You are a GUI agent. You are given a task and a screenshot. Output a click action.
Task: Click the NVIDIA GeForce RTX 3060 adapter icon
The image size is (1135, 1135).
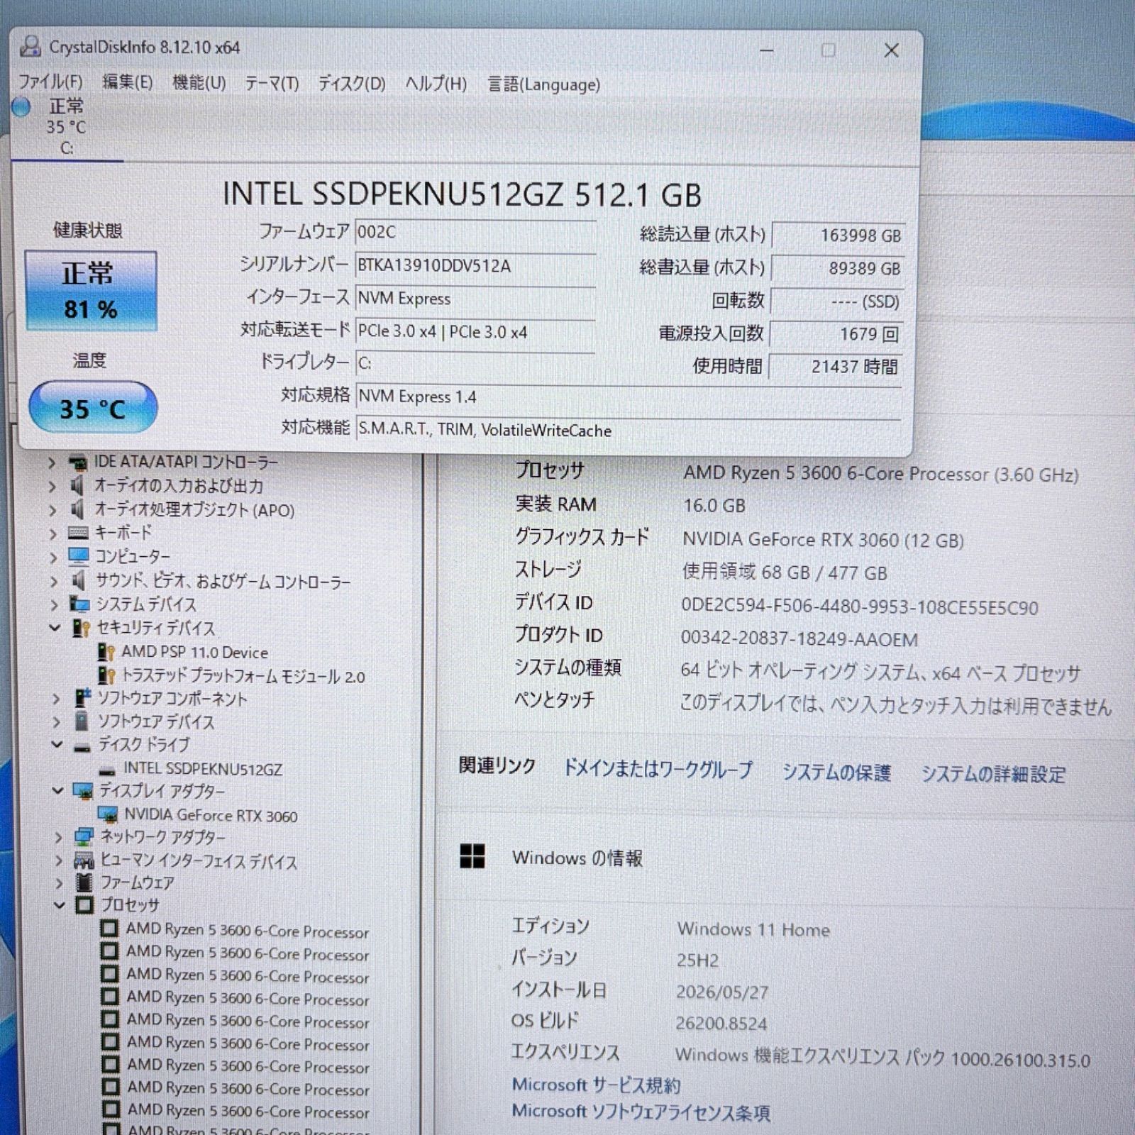point(108,814)
